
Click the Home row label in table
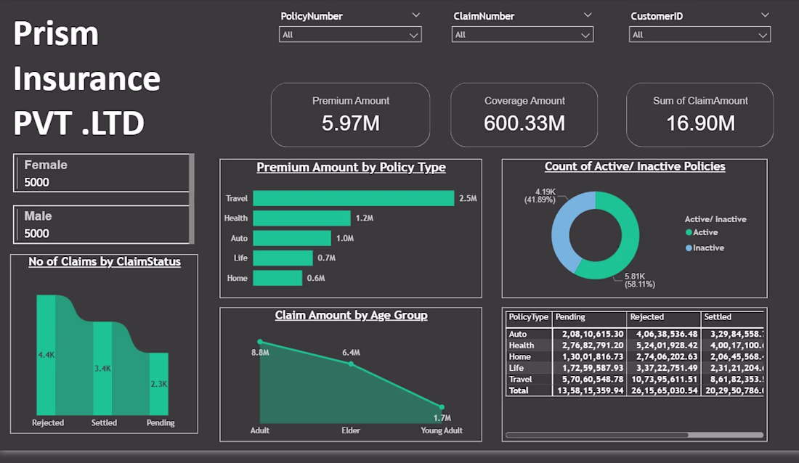520,356
